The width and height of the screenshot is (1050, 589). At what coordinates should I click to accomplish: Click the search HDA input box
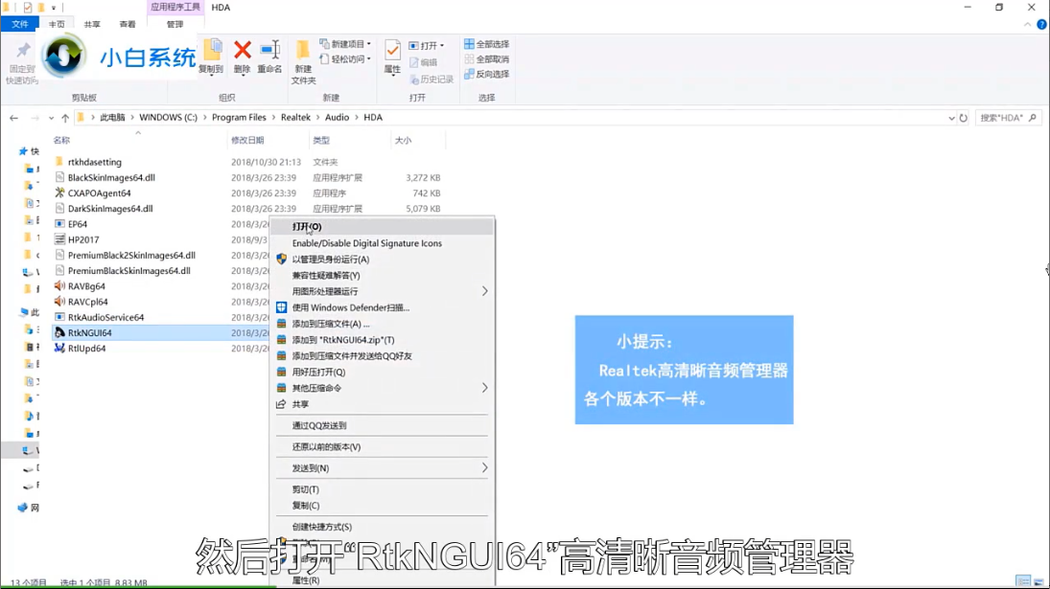[x=1007, y=118]
